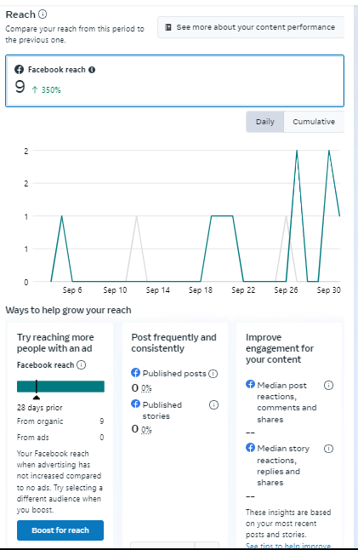Click Facebook icon beside Published stories
The width and height of the screenshot is (358, 550).
[x=135, y=404]
